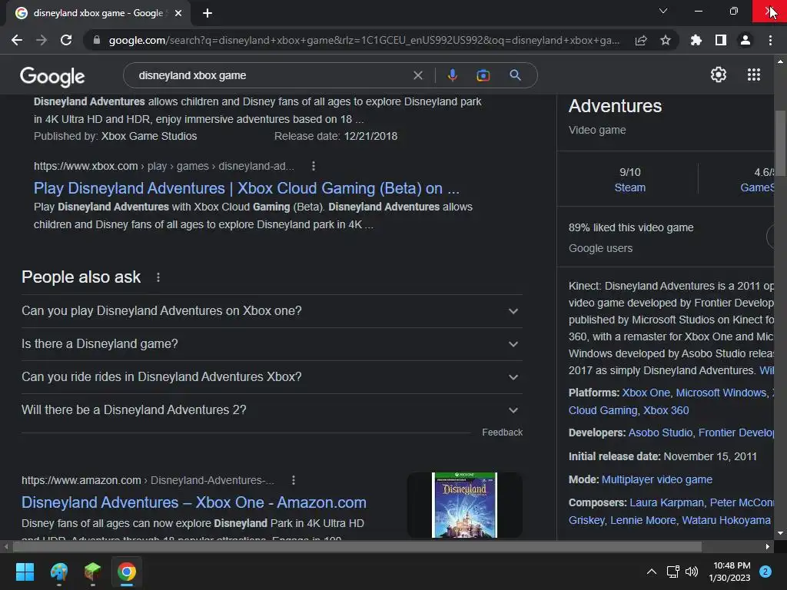This screenshot has width=787, height=590.
Task: Open the Laura Karpman composer link
Action: 667,502
